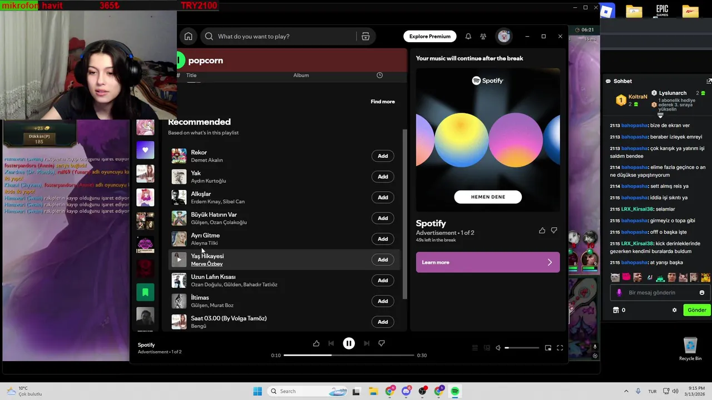Enter full screen player

pyautogui.click(x=560, y=348)
